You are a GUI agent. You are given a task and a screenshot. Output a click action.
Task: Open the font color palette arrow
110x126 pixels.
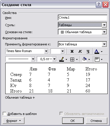(x=102, y=52)
